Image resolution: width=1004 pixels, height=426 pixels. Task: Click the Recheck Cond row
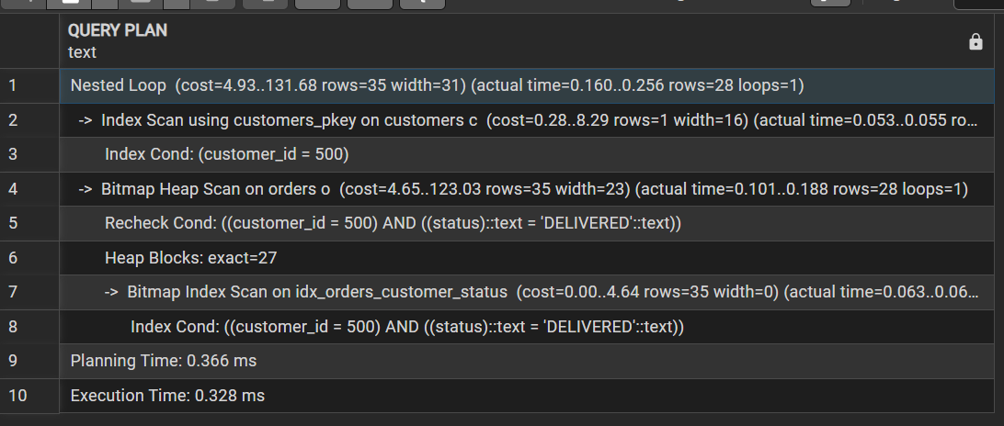[x=526, y=224]
